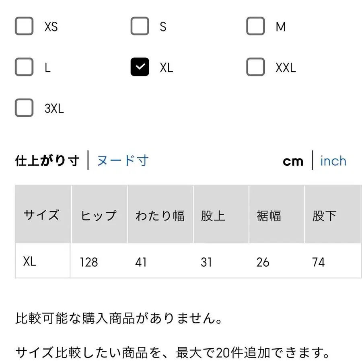This screenshot has height=362, width=362.
Task: Switch to the ヌード寸 measurement tab
Action: tap(122, 160)
